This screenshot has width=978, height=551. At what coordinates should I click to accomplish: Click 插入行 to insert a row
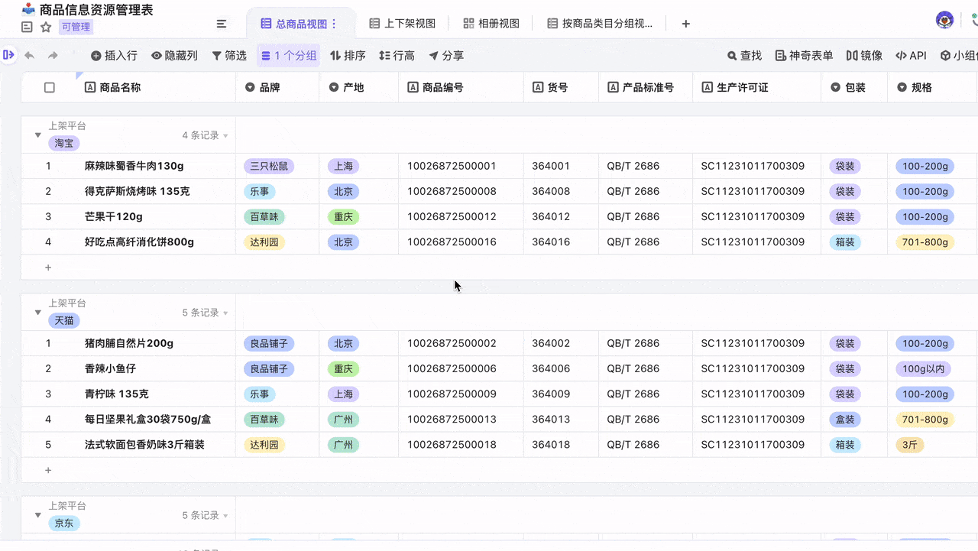(x=114, y=56)
